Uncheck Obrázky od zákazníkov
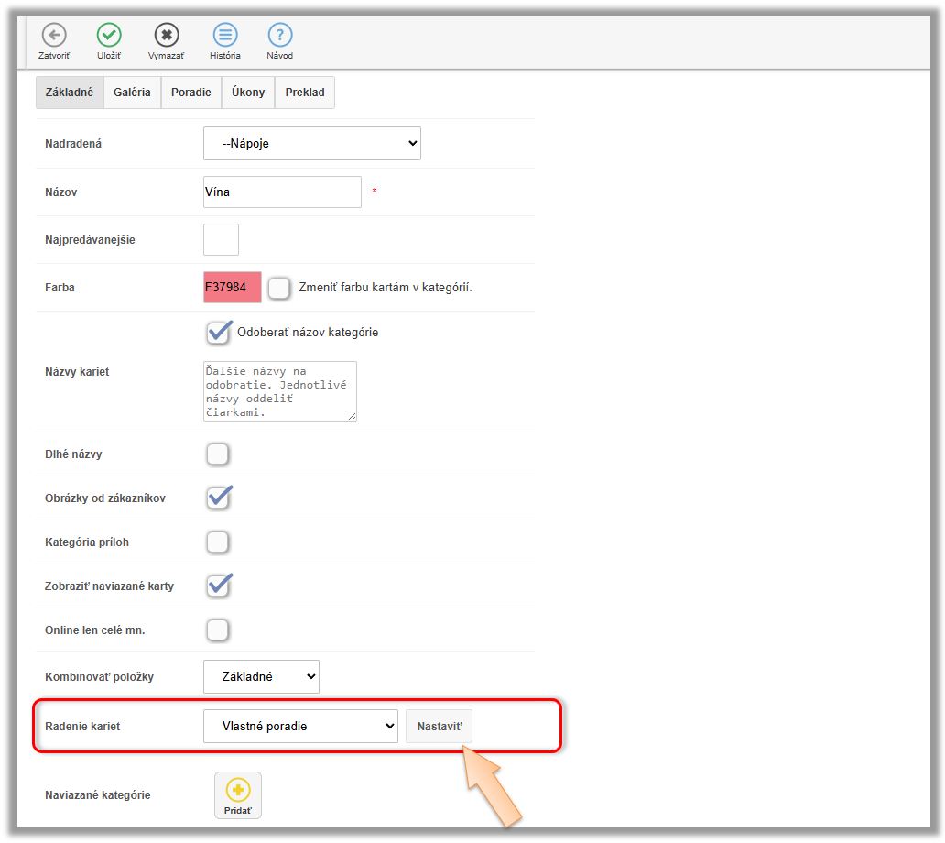945x843 pixels. tap(218, 498)
